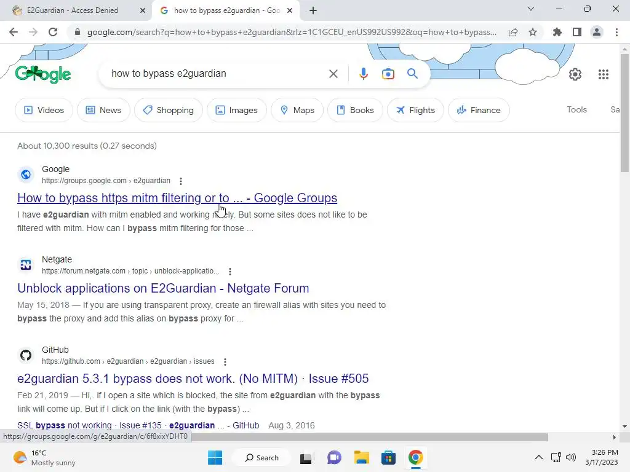Click the github.com e2guardian issues URL

(128, 361)
